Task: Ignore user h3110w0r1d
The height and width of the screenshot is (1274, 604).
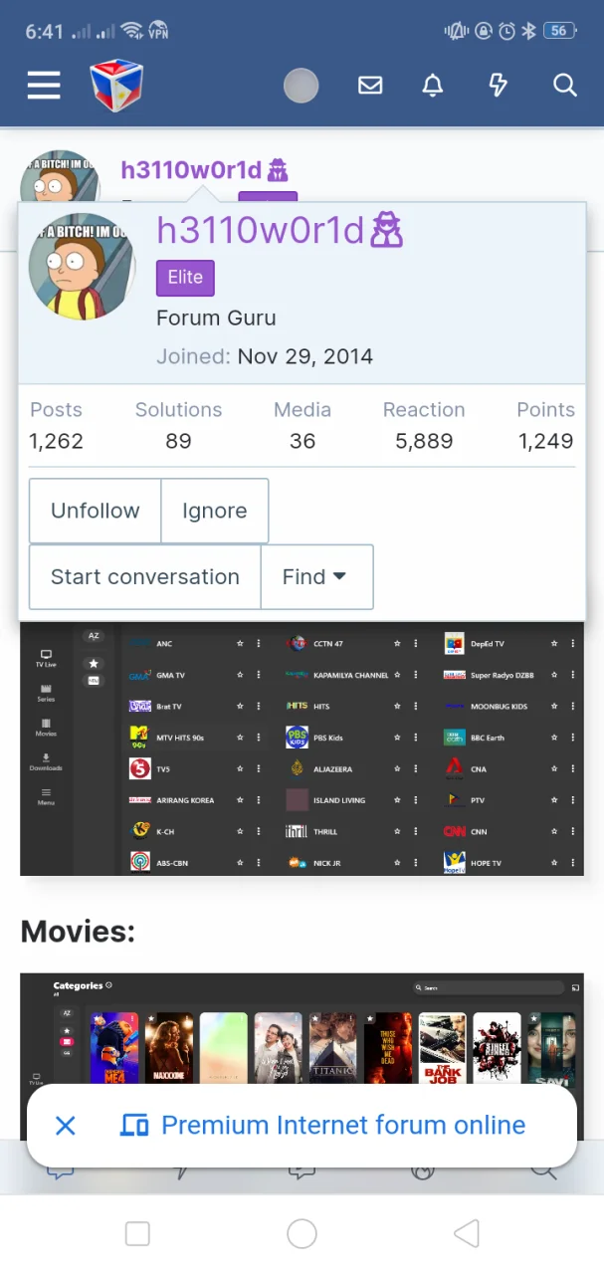Action: [215, 511]
